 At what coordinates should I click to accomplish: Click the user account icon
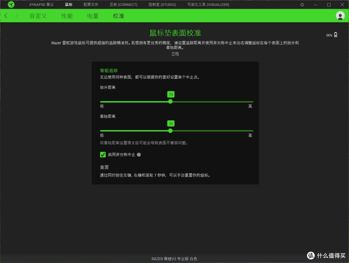[x=340, y=15]
